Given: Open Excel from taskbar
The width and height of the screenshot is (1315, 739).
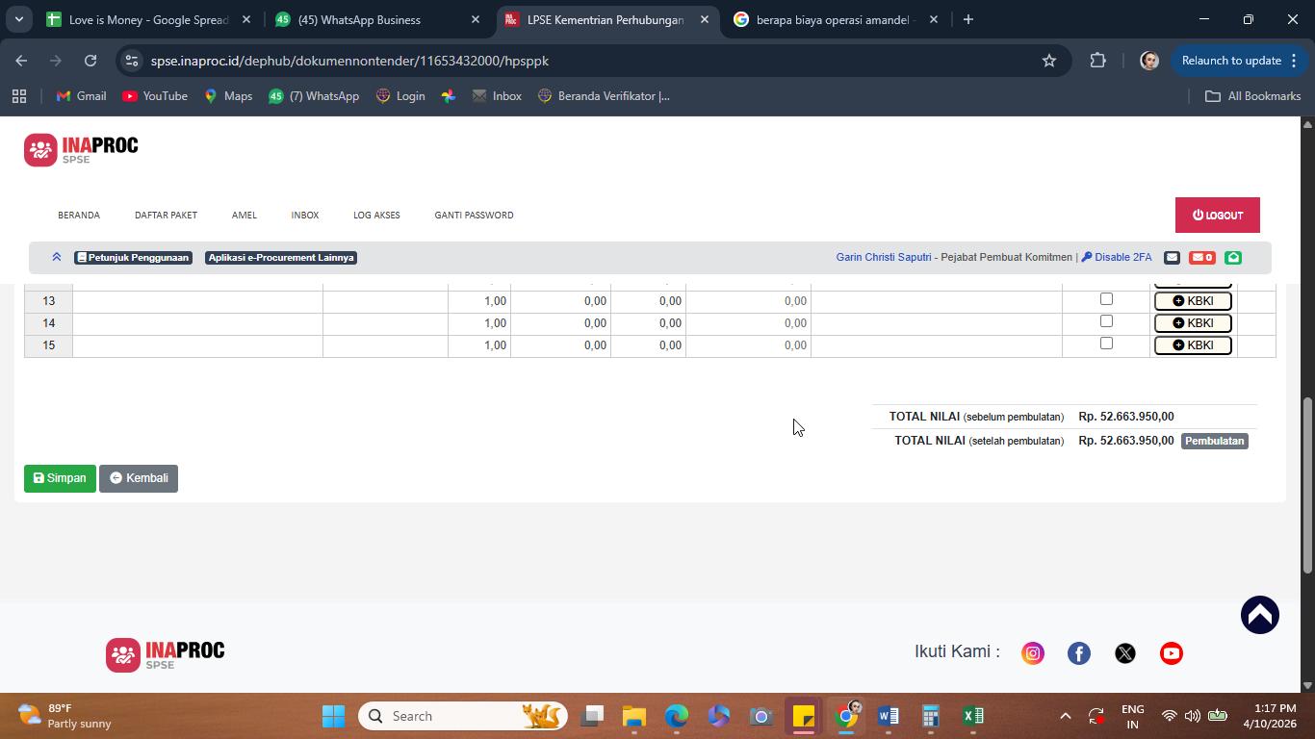Looking at the screenshot, I should [x=973, y=716].
